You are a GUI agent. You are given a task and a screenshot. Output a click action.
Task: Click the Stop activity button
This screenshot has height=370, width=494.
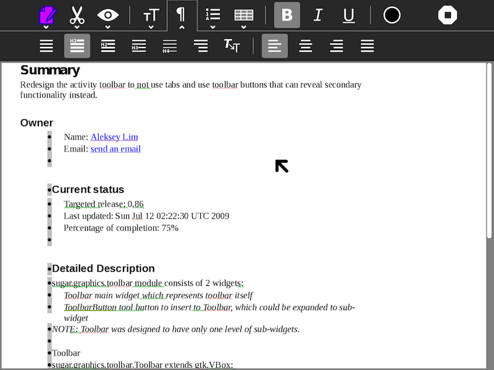(448, 15)
